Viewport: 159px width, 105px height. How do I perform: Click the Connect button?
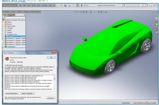51,98
